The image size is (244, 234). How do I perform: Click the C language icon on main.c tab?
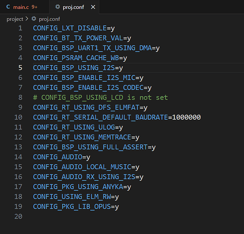point(8,7)
